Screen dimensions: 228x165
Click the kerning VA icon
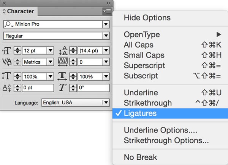(x=8, y=61)
